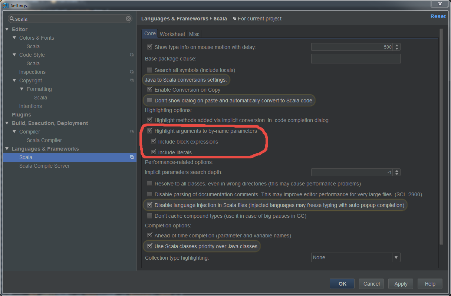Click the type info delay value field
Image resolution: width=451 pixels, height=296 pixels.
pos(352,47)
